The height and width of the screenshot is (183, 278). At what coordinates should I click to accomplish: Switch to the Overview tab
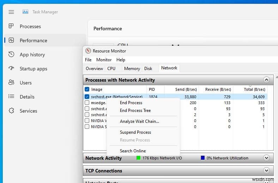click(94, 69)
